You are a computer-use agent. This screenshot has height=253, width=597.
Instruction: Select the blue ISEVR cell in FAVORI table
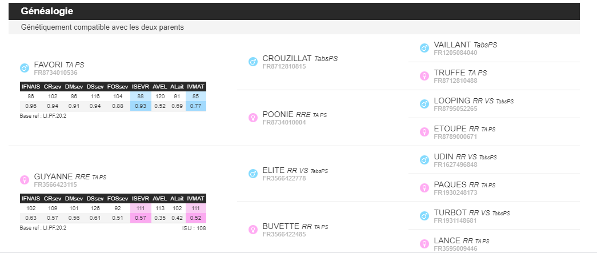(x=141, y=101)
